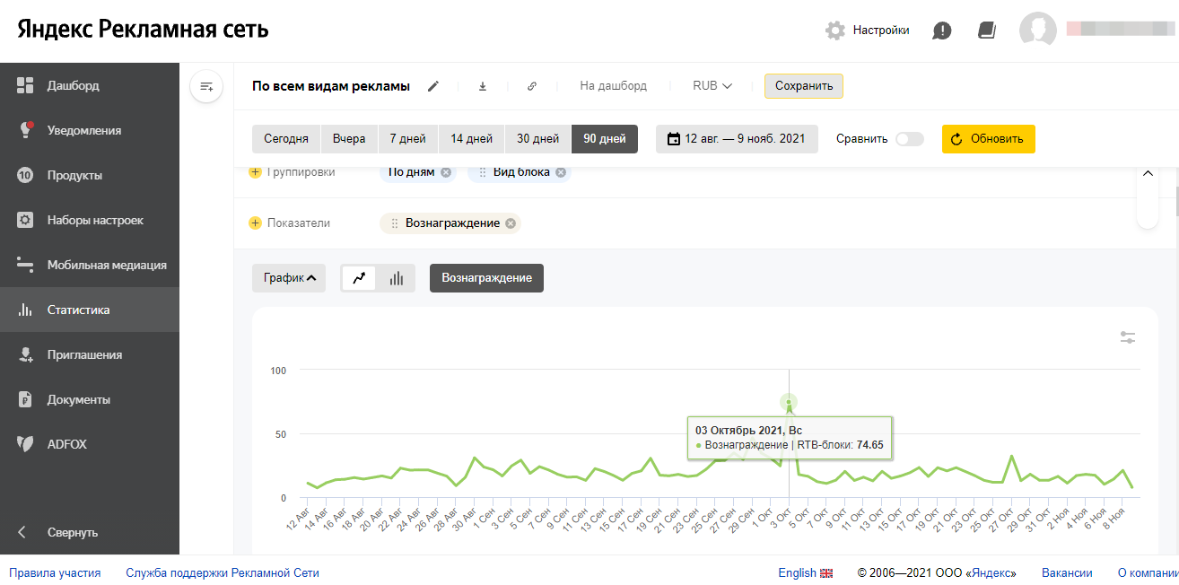Viewport: 1179px width, 585px height.
Task: Download the report using download icon
Action: (x=482, y=86)
